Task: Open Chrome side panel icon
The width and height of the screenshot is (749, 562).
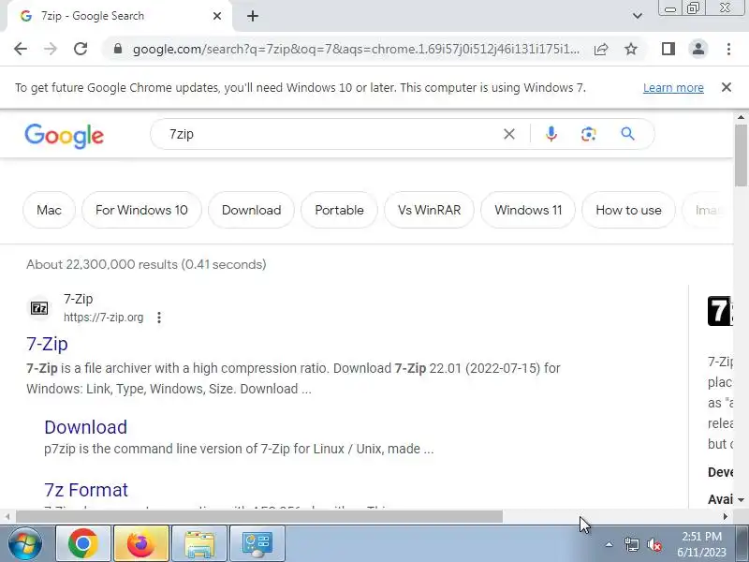Action: click(668, 49)
